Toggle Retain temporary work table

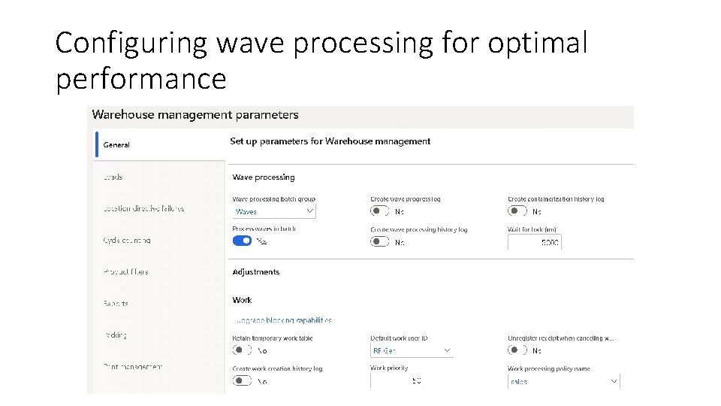(x=242, y=350)
